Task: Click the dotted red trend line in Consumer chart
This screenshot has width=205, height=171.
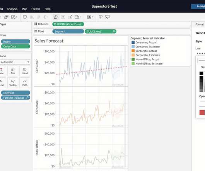Action: click(92, 70)
